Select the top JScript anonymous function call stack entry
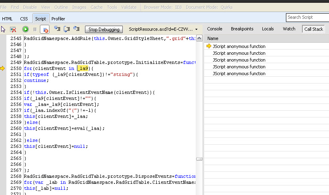329x195 pixels. click(x=239, y=46)
